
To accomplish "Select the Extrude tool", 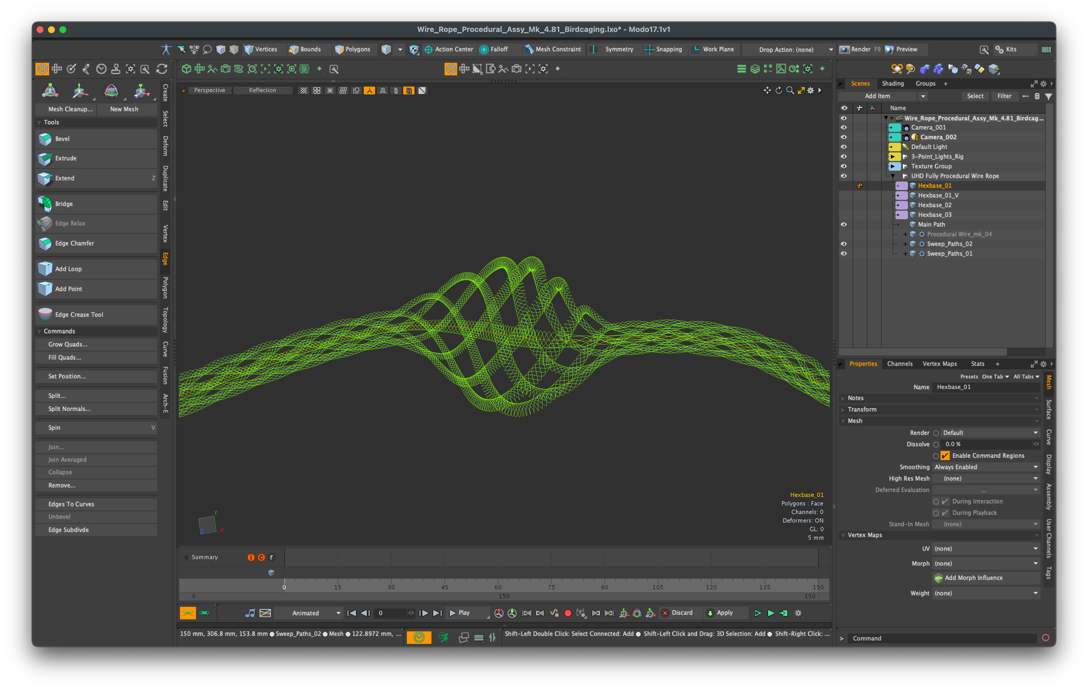I will coord(96,158).
